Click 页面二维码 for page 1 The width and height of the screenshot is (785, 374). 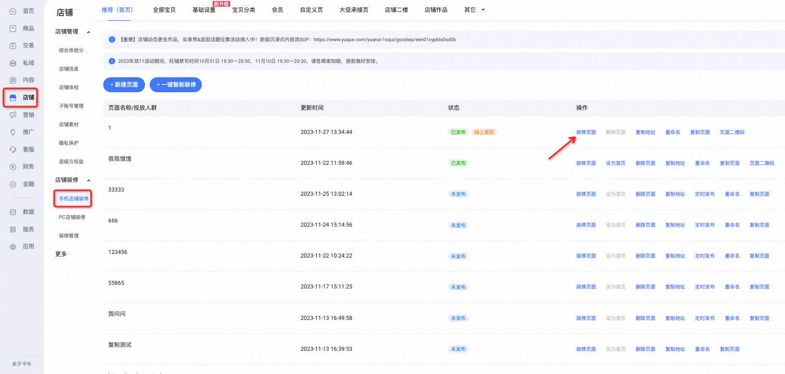coord(732,132)
